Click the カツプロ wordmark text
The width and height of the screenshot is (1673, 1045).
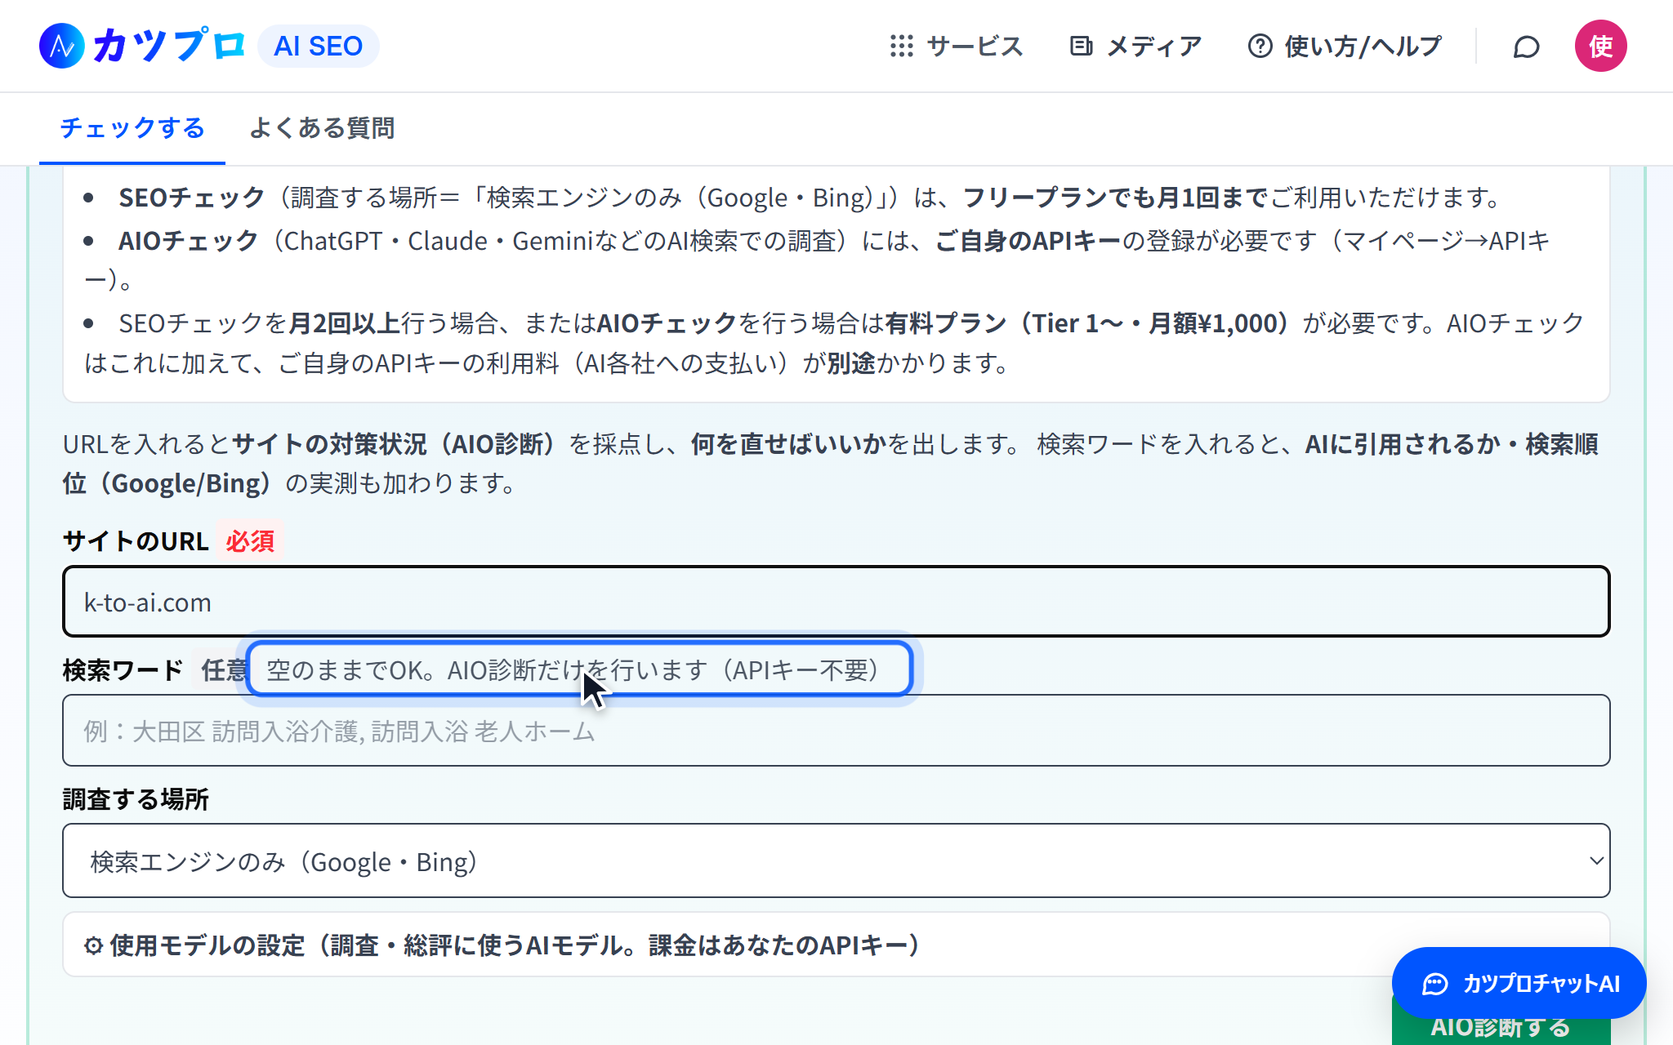[x=169, y=46]
